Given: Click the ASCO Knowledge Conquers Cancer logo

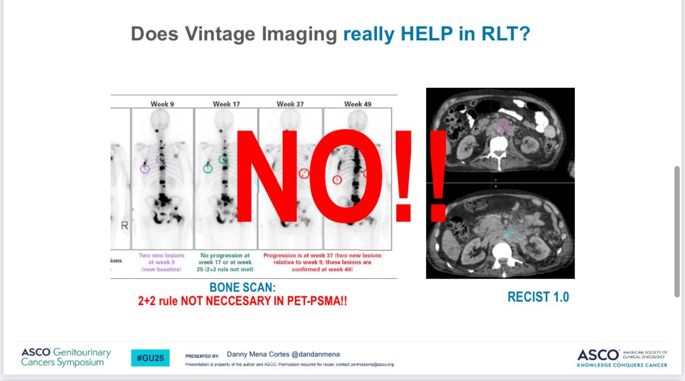Looking at the screenshot, I should click(622, 358).
